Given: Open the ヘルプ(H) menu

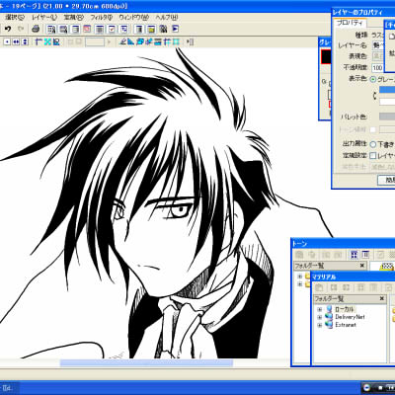Looking at the screenshot, I should (167, 17).
